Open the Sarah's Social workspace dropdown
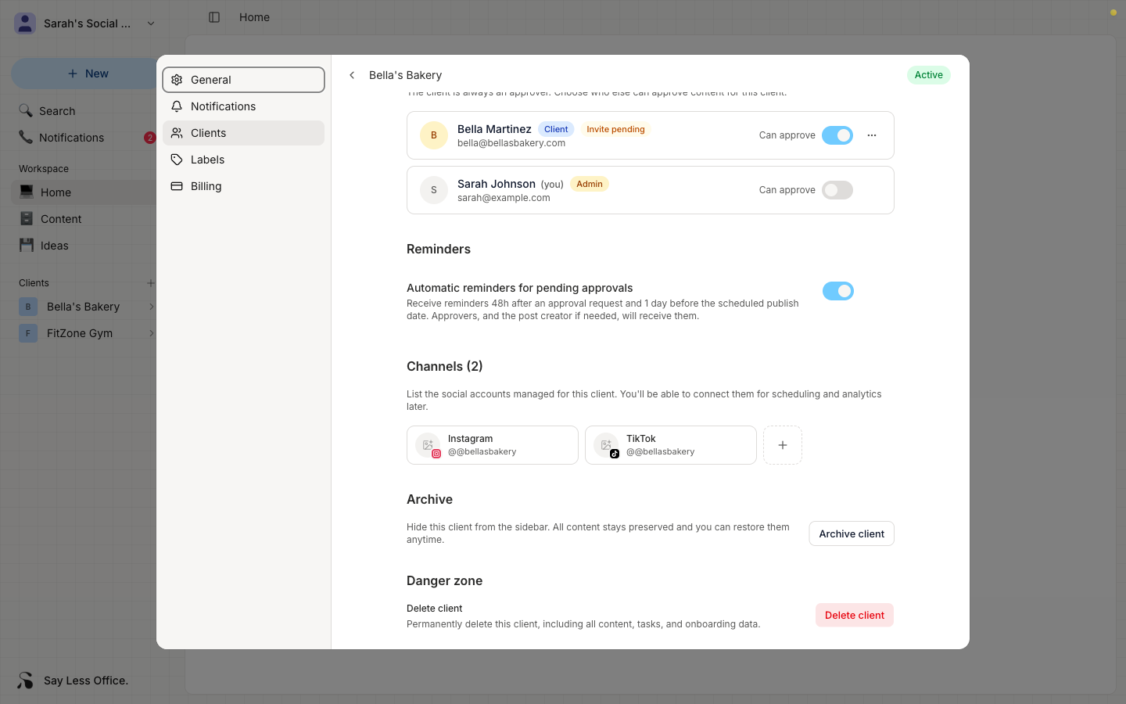This screenshot has height=704, width=1126. coord(84,23)
